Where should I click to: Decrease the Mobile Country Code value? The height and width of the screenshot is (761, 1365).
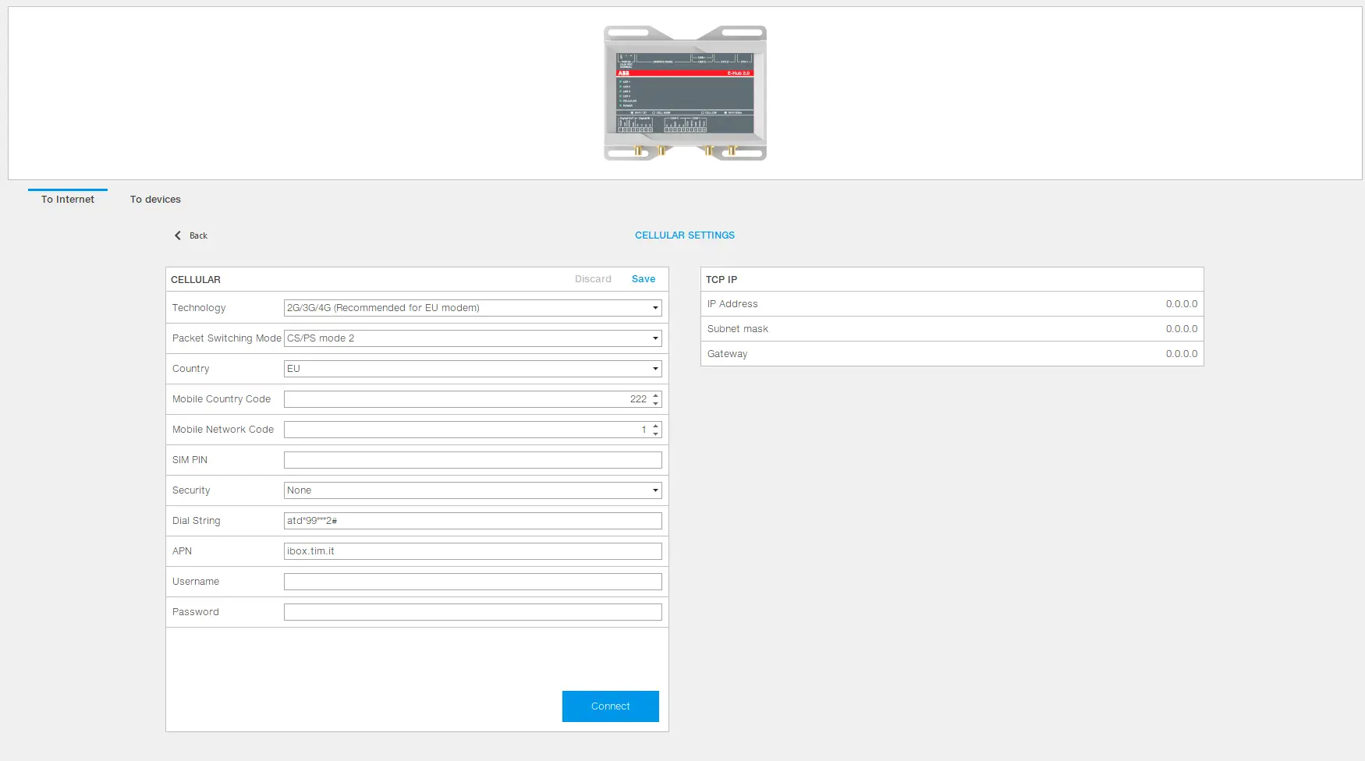(x=656, y=403)
